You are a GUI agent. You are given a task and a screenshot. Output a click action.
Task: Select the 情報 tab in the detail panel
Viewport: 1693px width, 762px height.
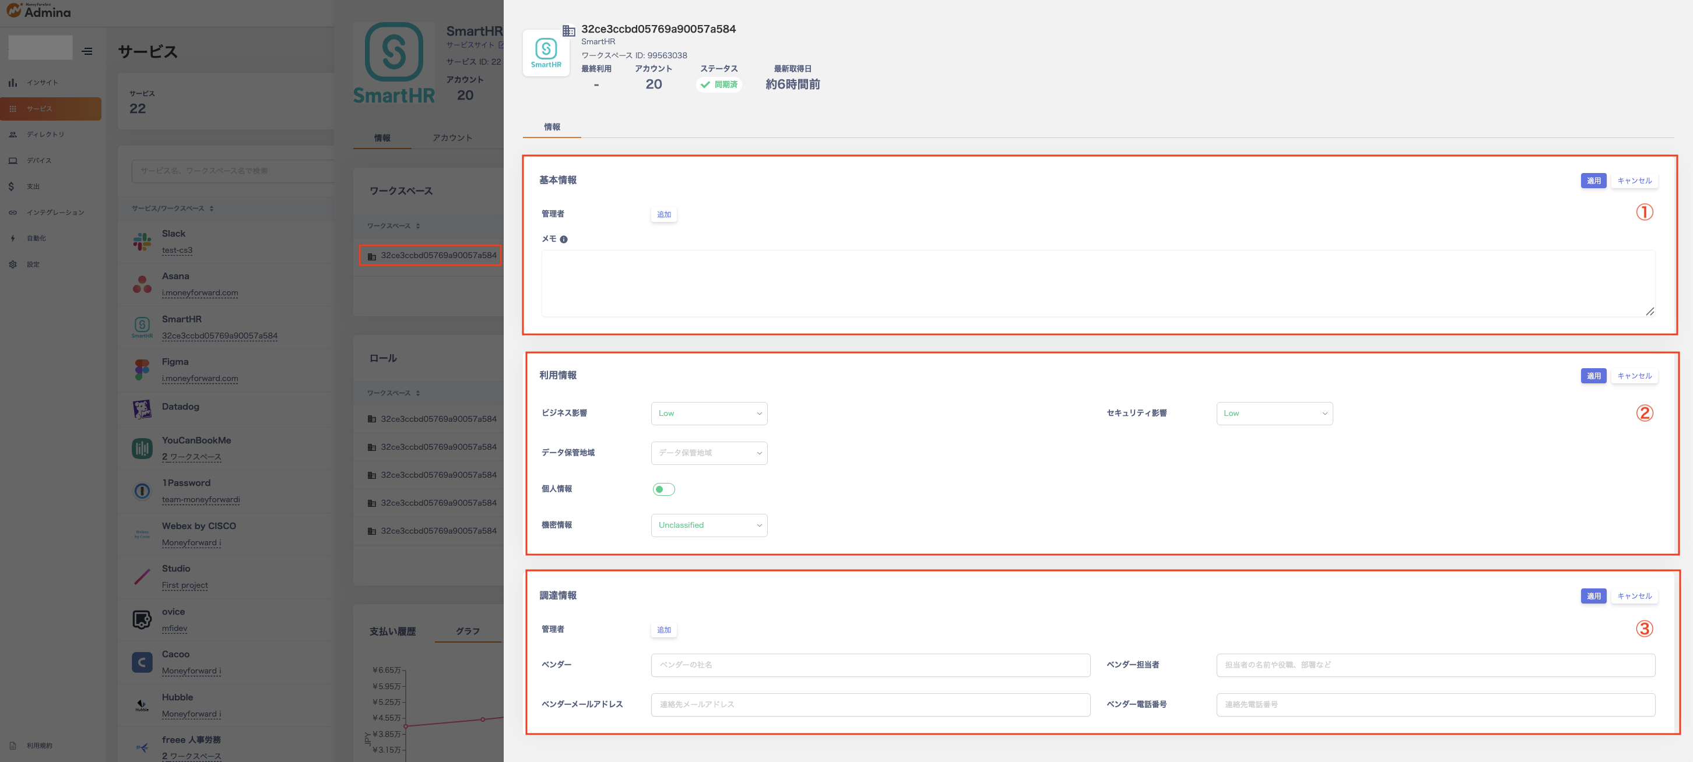point(552,127)
